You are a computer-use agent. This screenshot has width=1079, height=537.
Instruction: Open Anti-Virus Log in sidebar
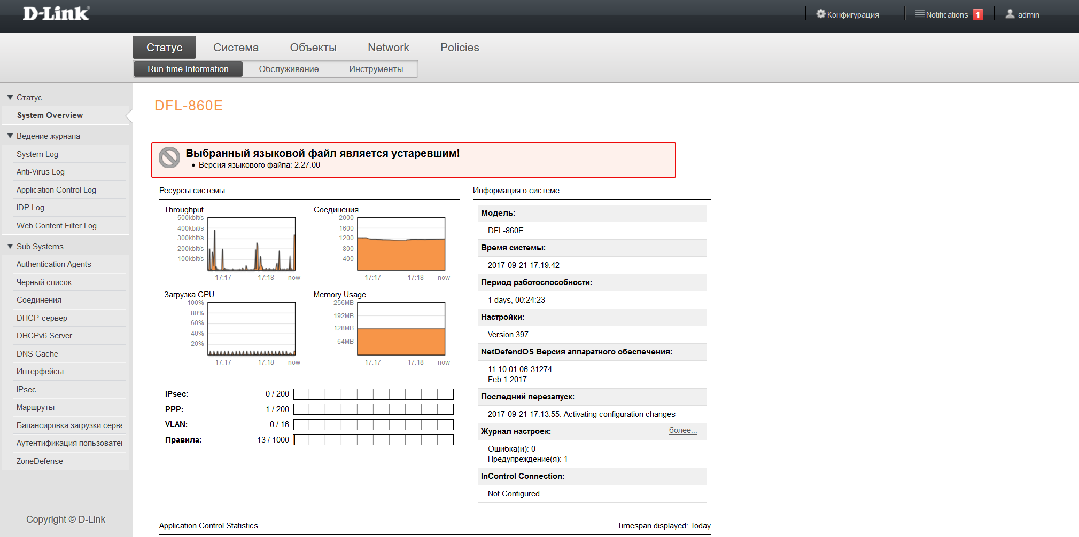coord(41,172)
